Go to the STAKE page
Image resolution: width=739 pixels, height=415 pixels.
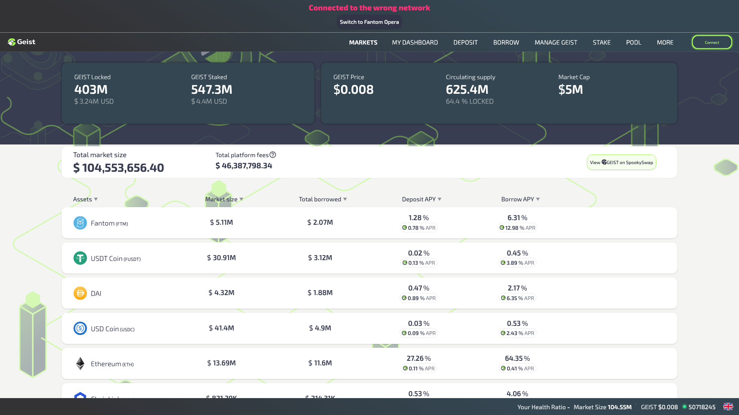[x=602, y=42]
